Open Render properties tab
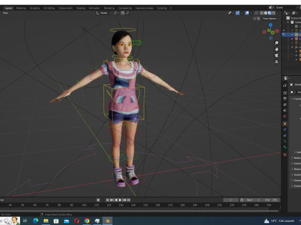The image size is (301, 225). coord(285,93)
